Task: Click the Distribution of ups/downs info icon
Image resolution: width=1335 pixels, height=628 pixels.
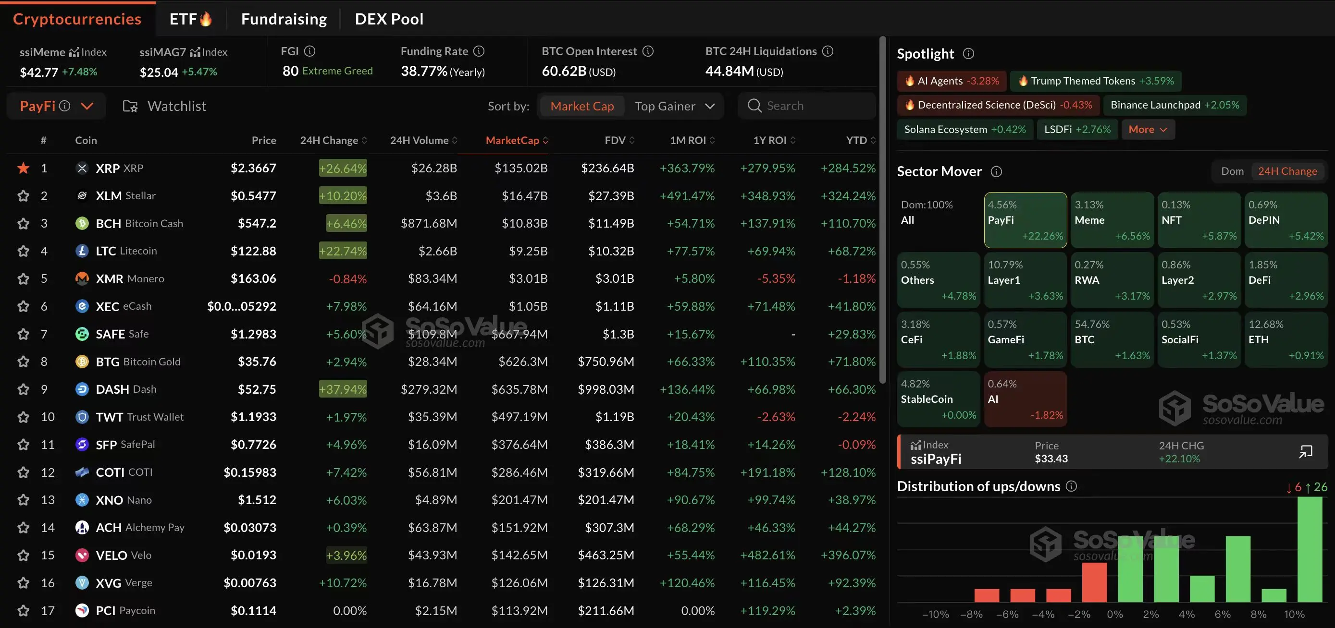Action: click(1071, 486)
